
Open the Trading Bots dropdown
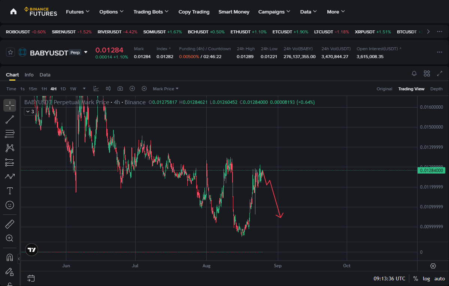click(x=151, y=12)
